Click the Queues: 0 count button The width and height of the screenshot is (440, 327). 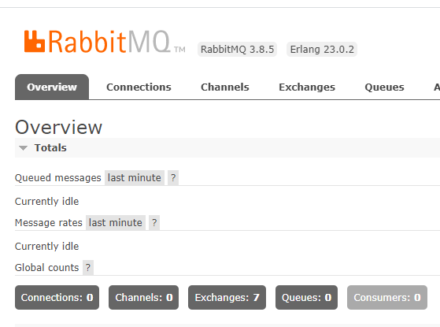click(x=306, y=298)
